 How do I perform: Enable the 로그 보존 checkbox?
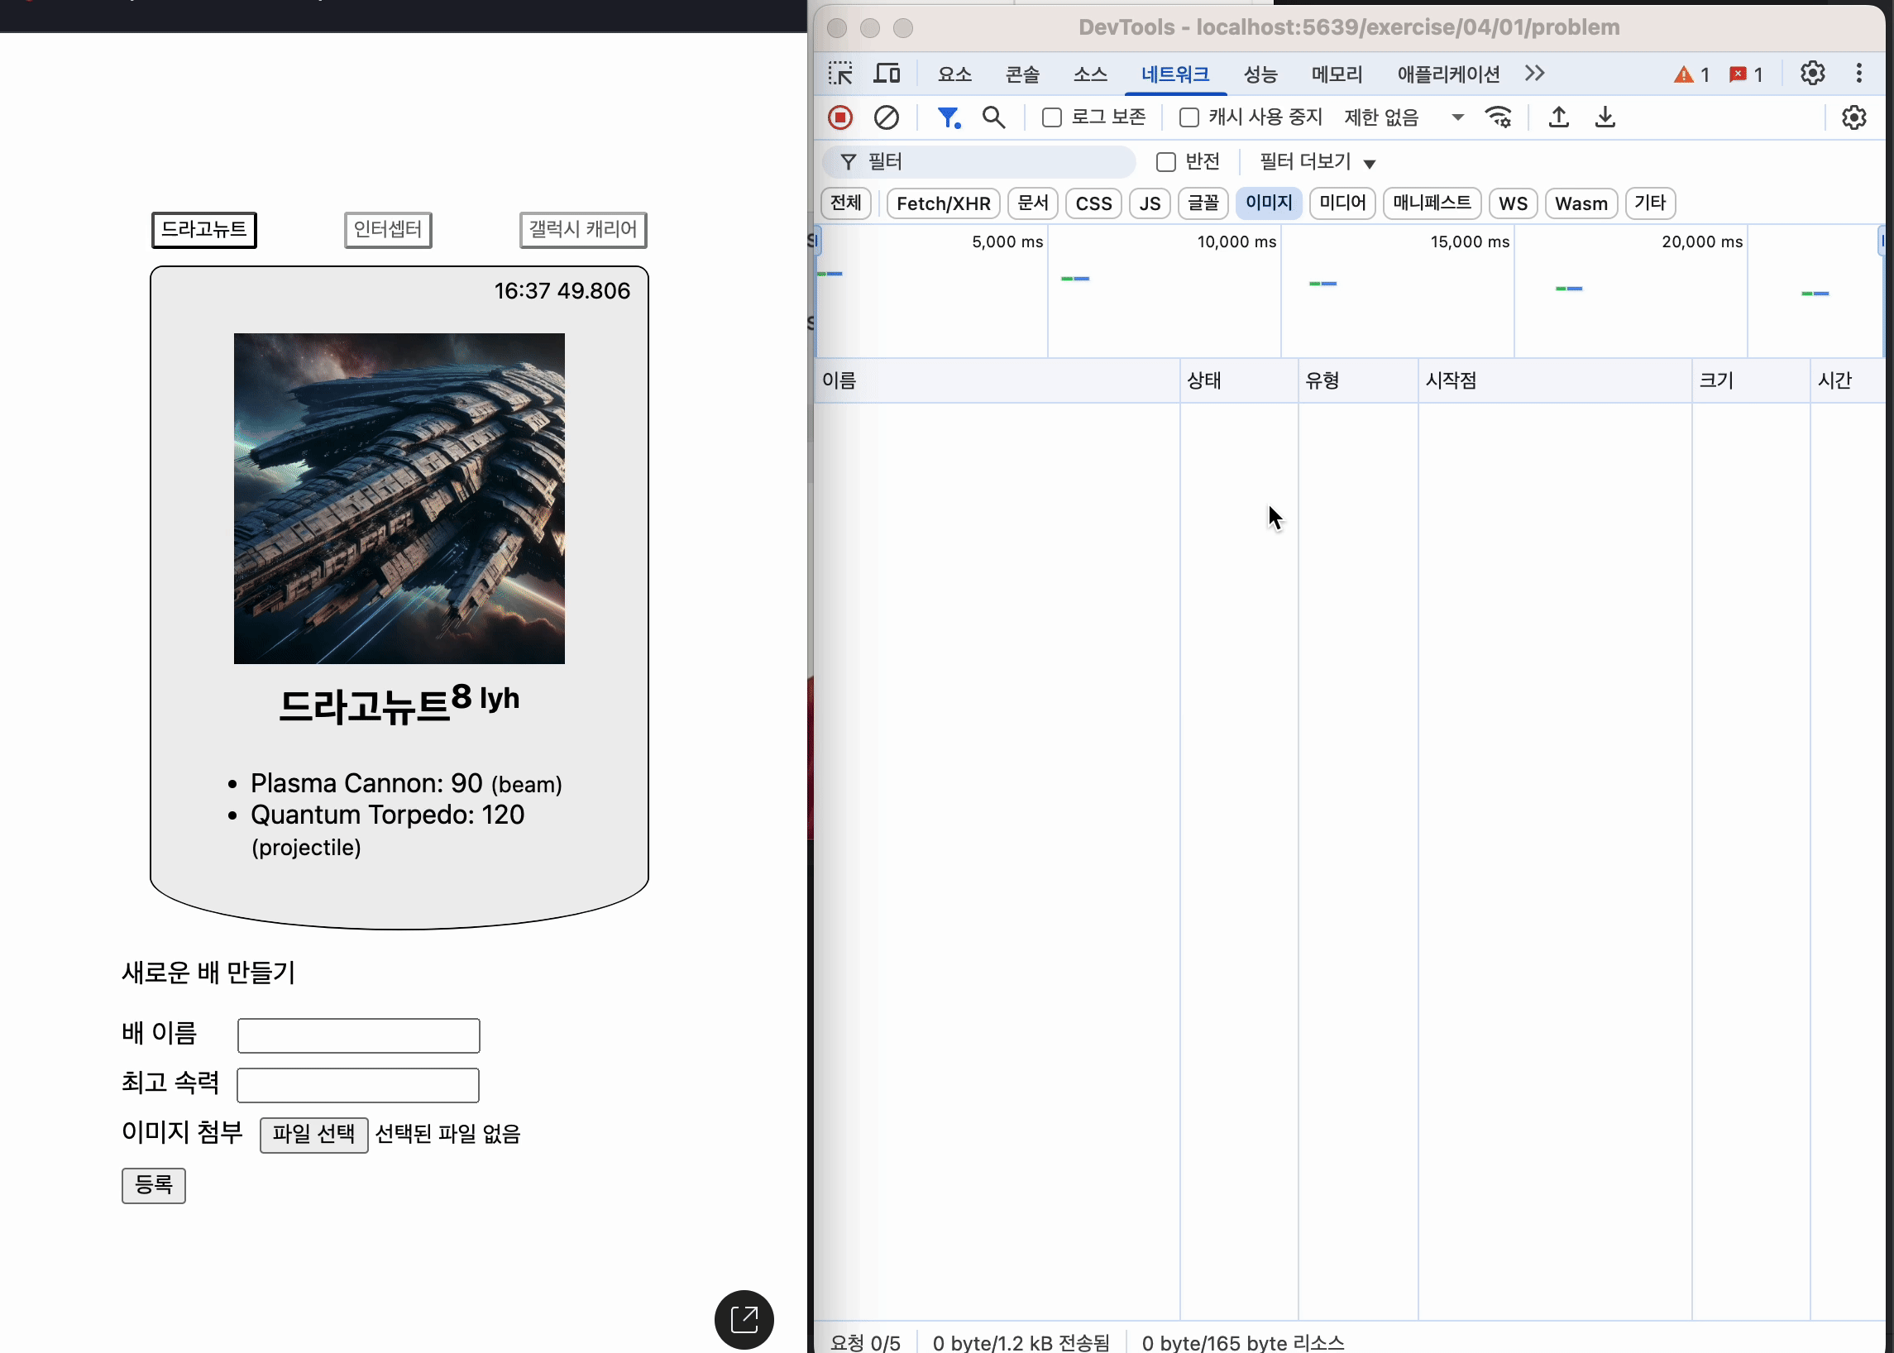coord(1051,117)
